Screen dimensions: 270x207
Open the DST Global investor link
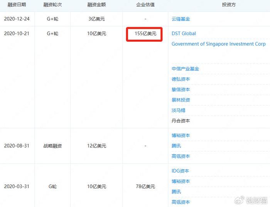click(x=184, y=34)
